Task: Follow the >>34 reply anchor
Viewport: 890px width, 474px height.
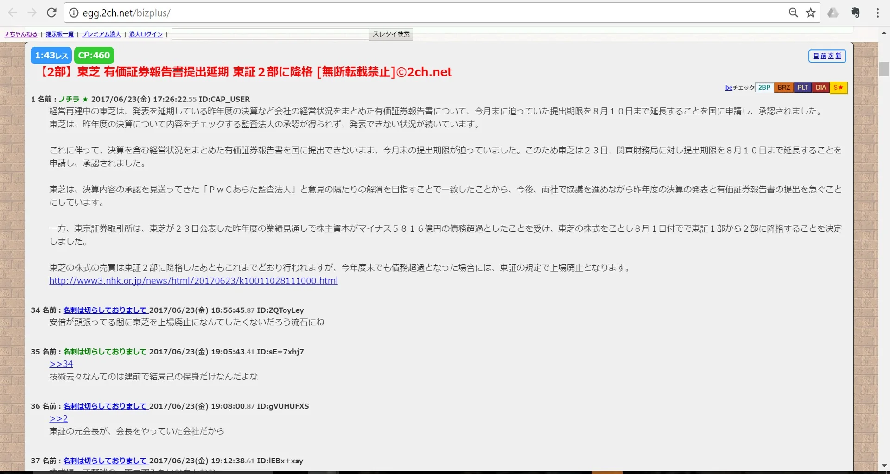Action: point(61,364)
